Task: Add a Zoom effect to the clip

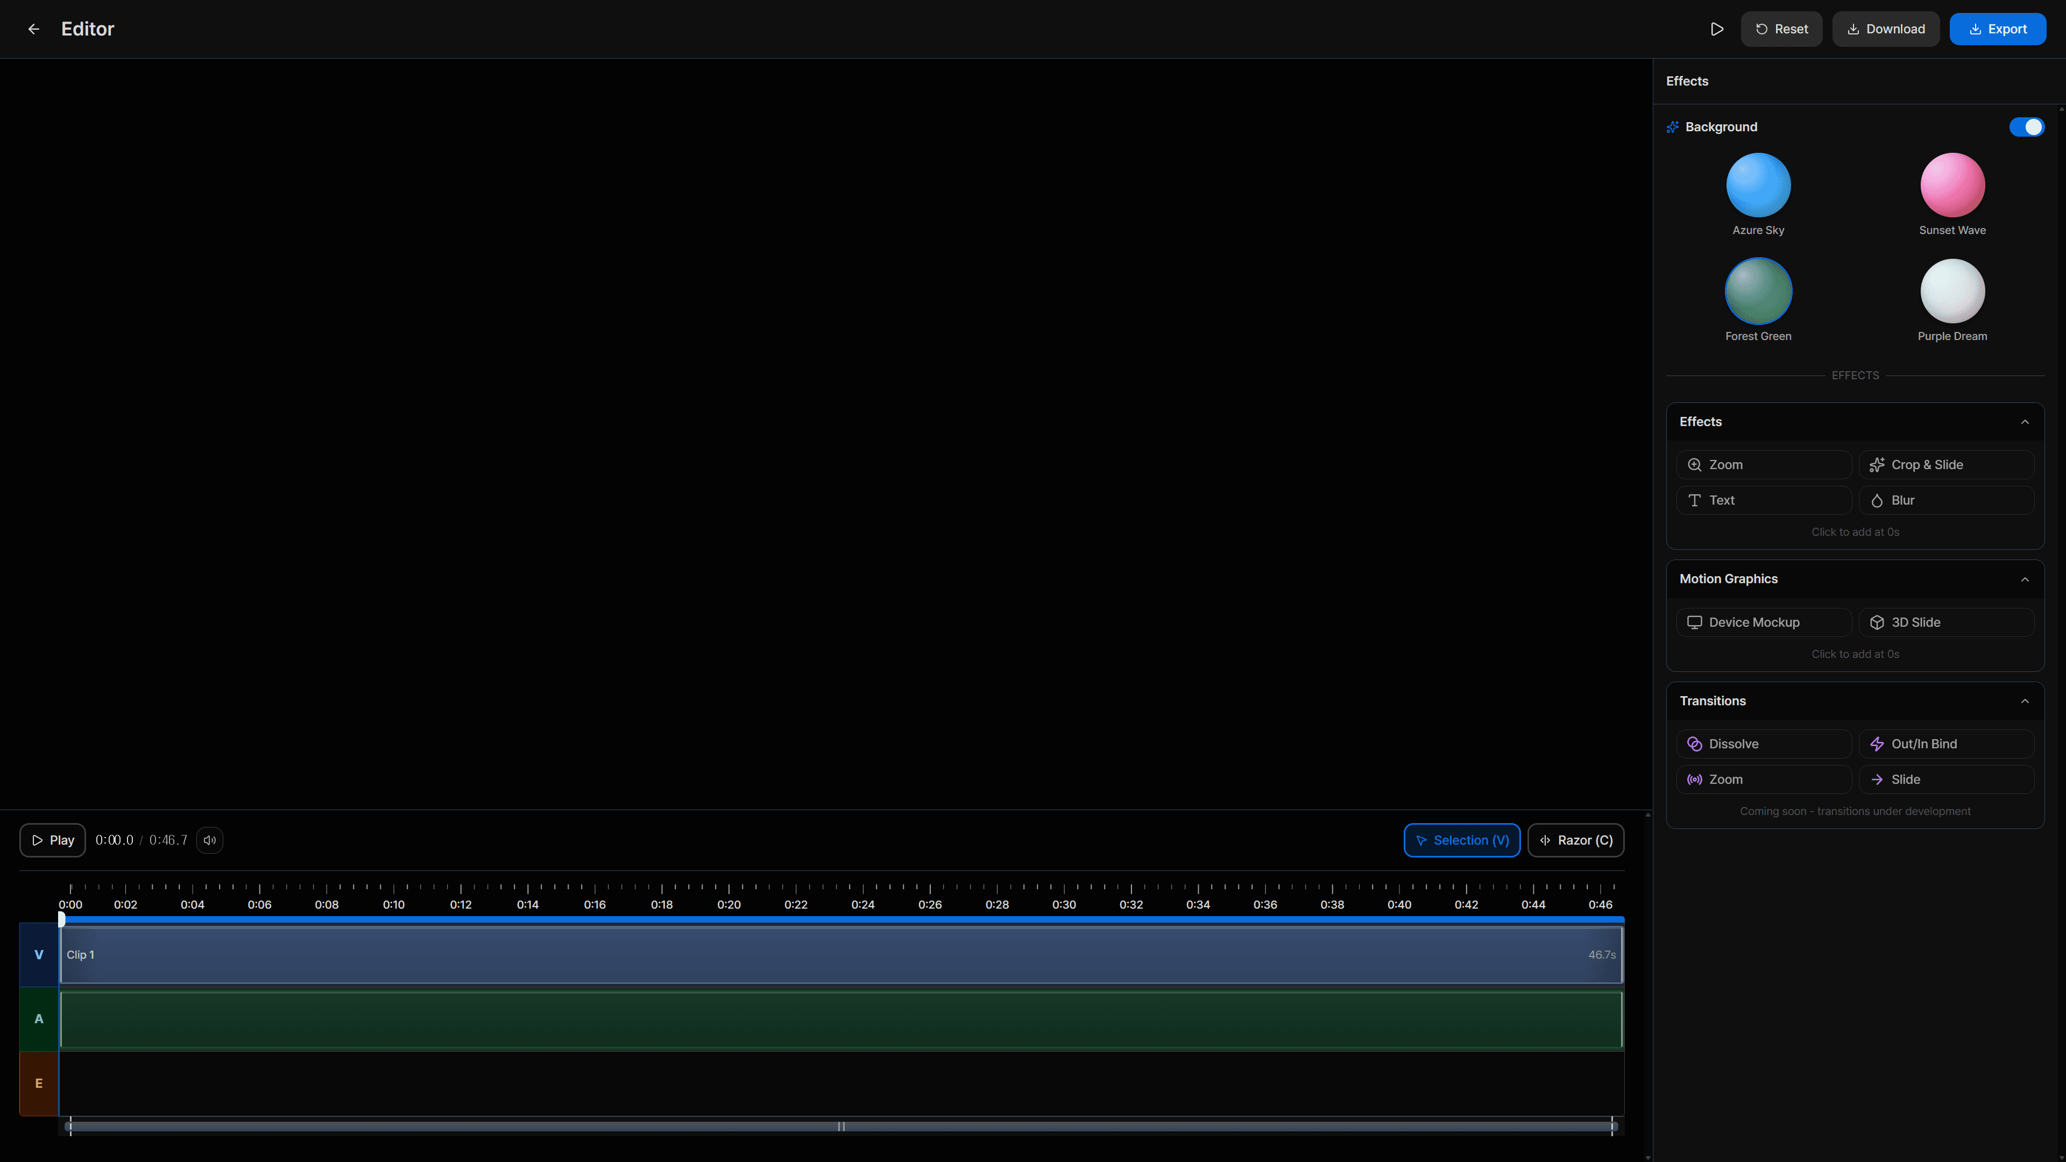Action: tap(1764, 464)
